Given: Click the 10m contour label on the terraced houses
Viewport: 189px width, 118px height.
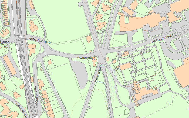Looking at the screenshot, I should click(47, 100).
